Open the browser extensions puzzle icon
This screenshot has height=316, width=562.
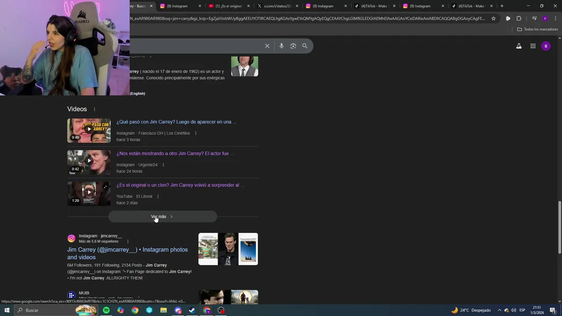point(519,18)
